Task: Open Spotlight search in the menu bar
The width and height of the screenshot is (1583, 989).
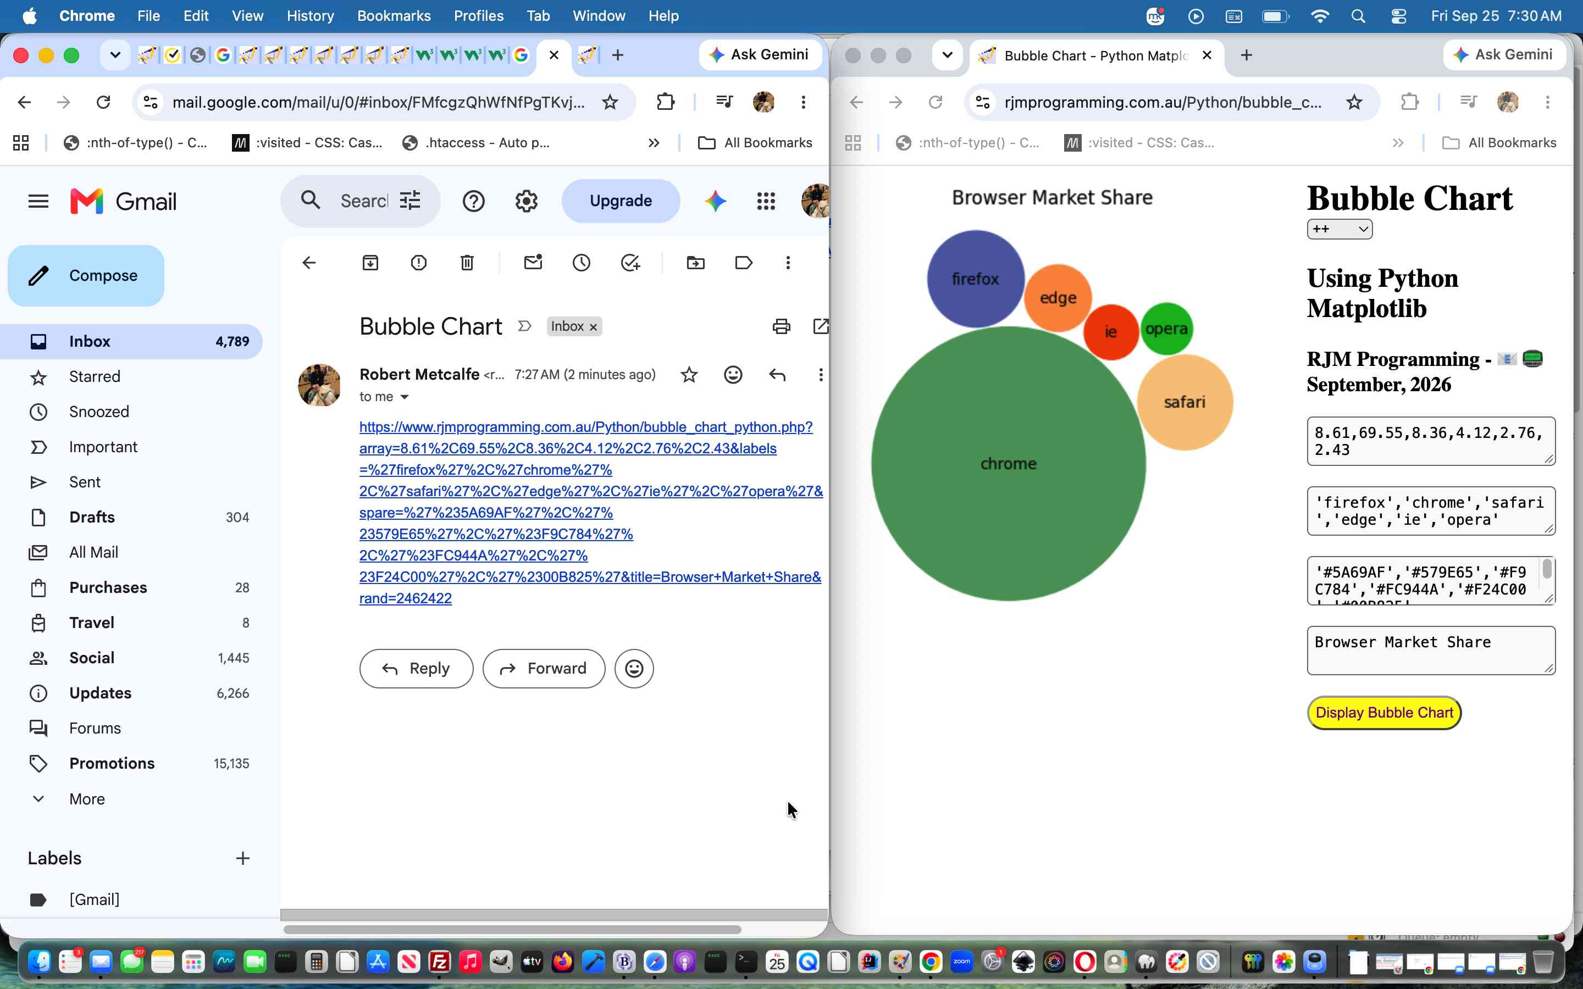Action: pyautogui.click(x=1358, y=16)
